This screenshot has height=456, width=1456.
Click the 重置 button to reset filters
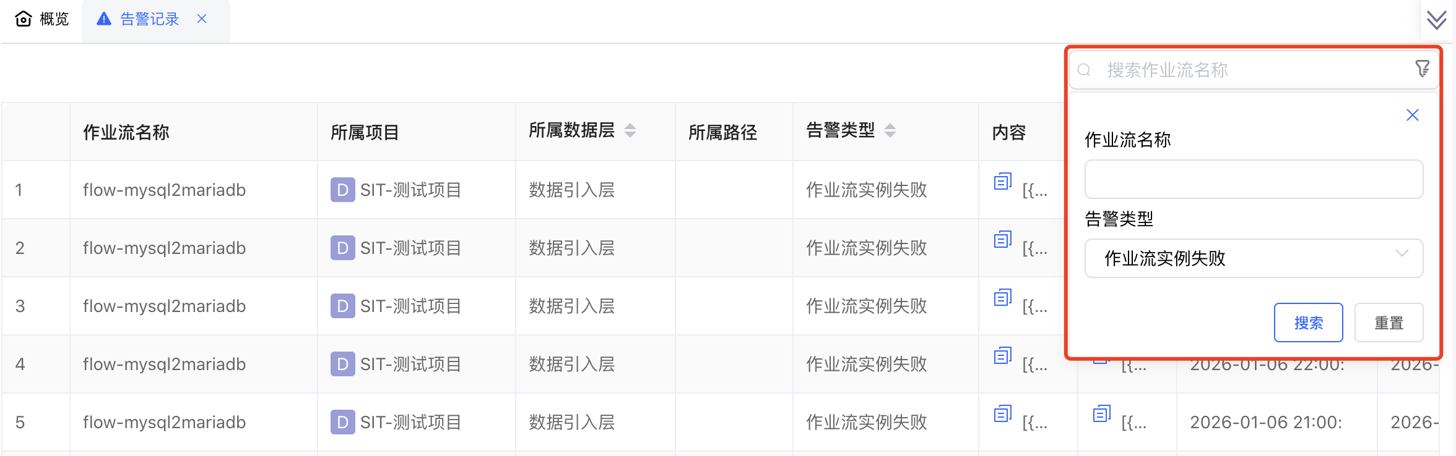(1389, 322)
